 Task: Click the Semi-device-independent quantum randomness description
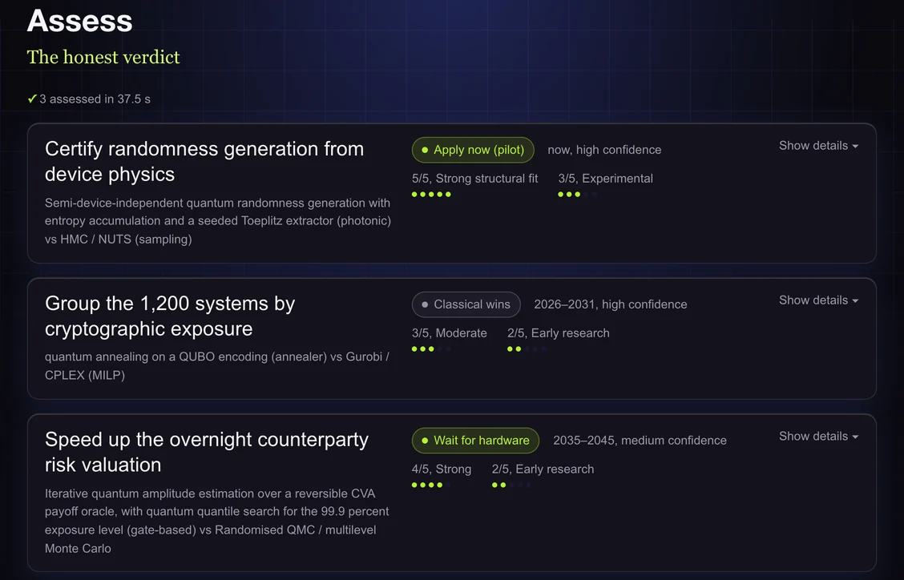218,221
